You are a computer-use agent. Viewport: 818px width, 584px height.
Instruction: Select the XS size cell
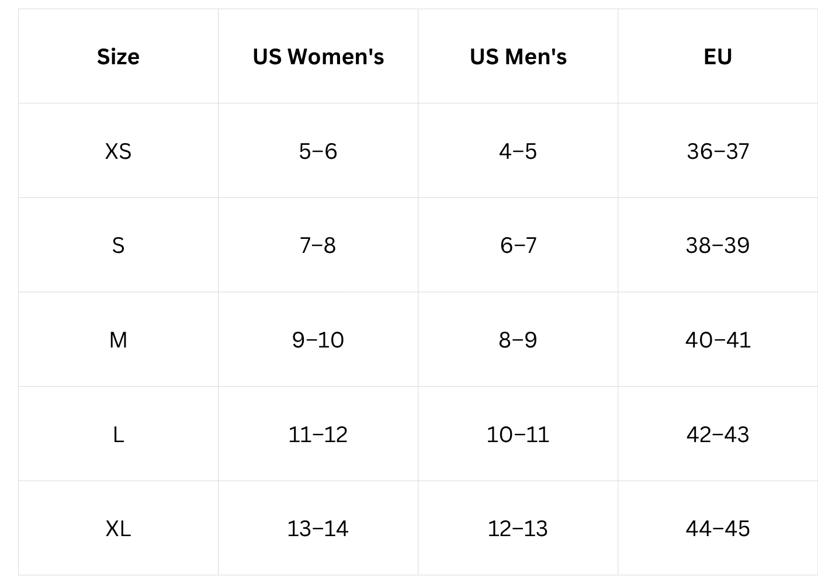[x=118, y=151]
